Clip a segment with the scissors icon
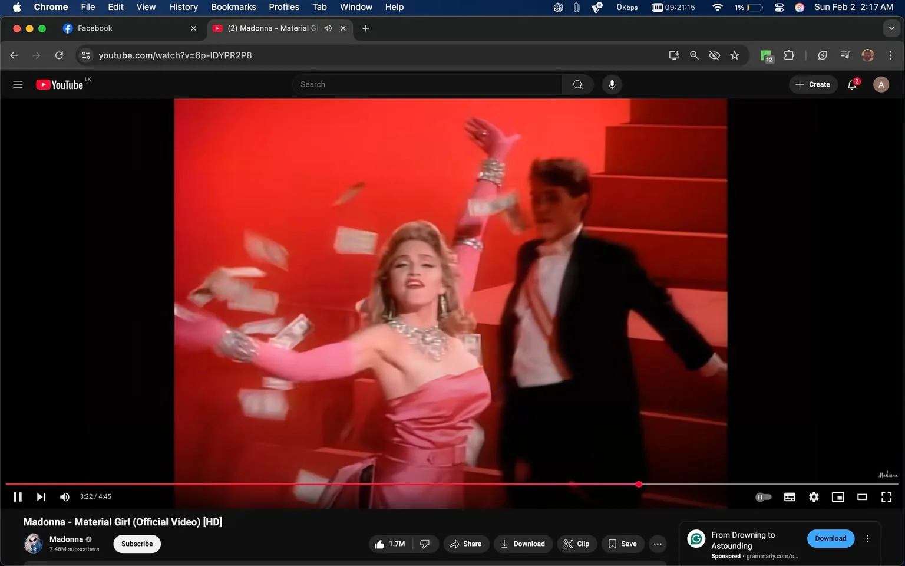This screenshot has width=905, height=566. click(576, 544)
